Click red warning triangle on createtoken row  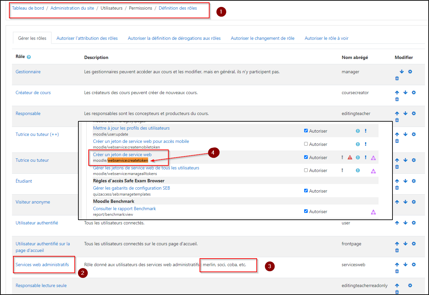350,158
